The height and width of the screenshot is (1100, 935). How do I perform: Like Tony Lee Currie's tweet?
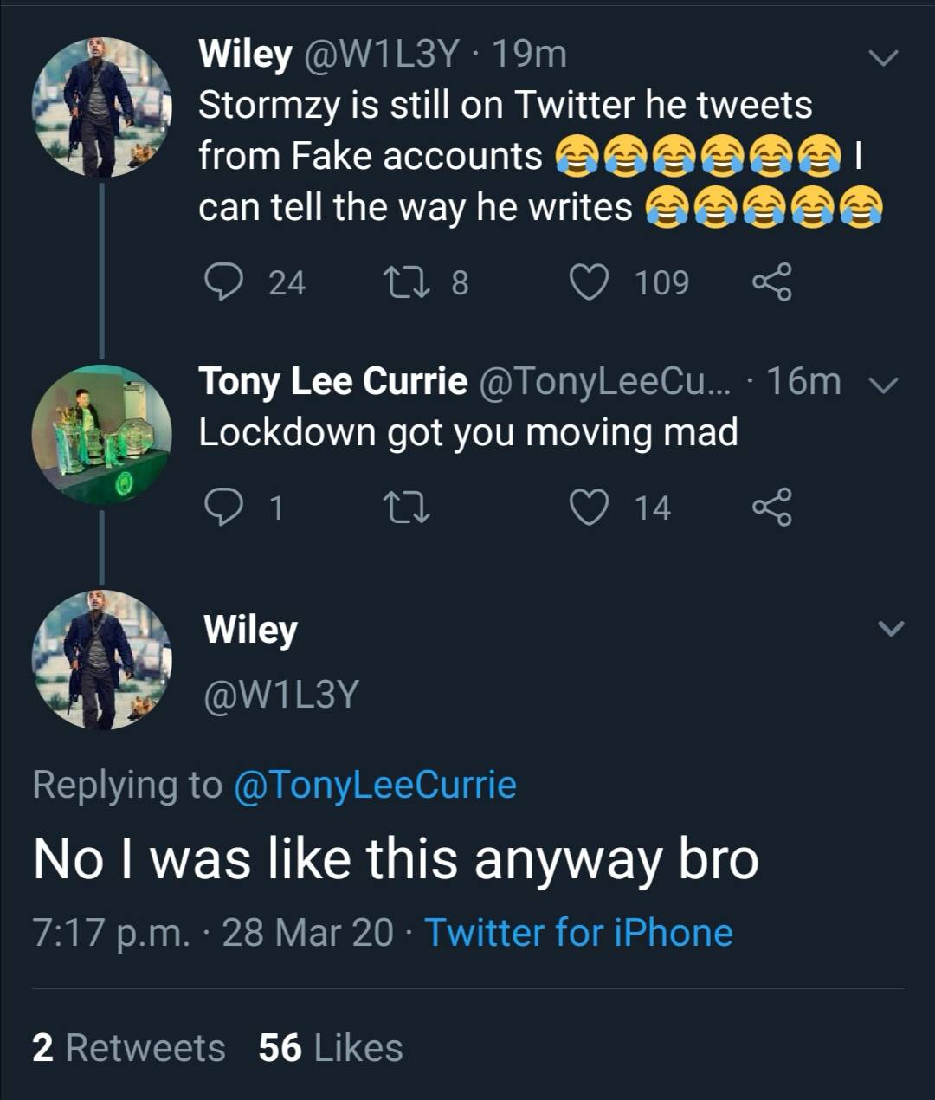[x=590, y=508]
